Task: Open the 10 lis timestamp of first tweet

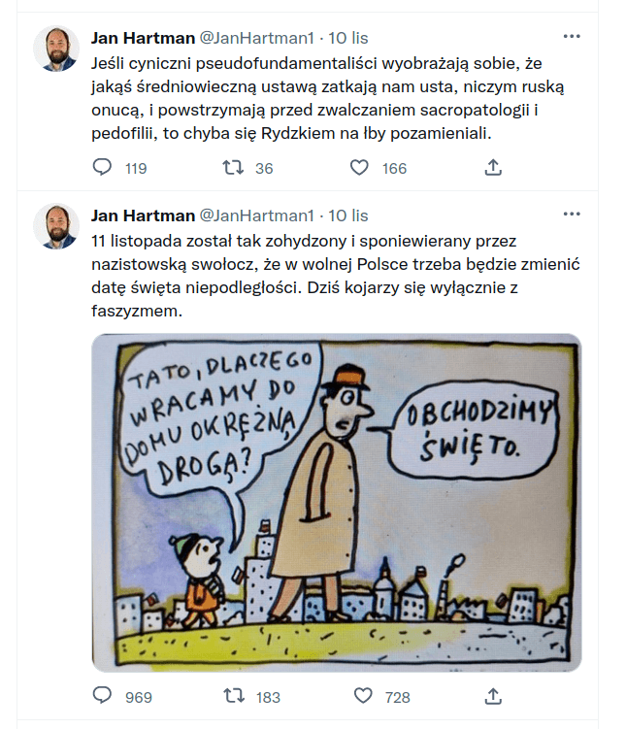Action: [348, 38]
